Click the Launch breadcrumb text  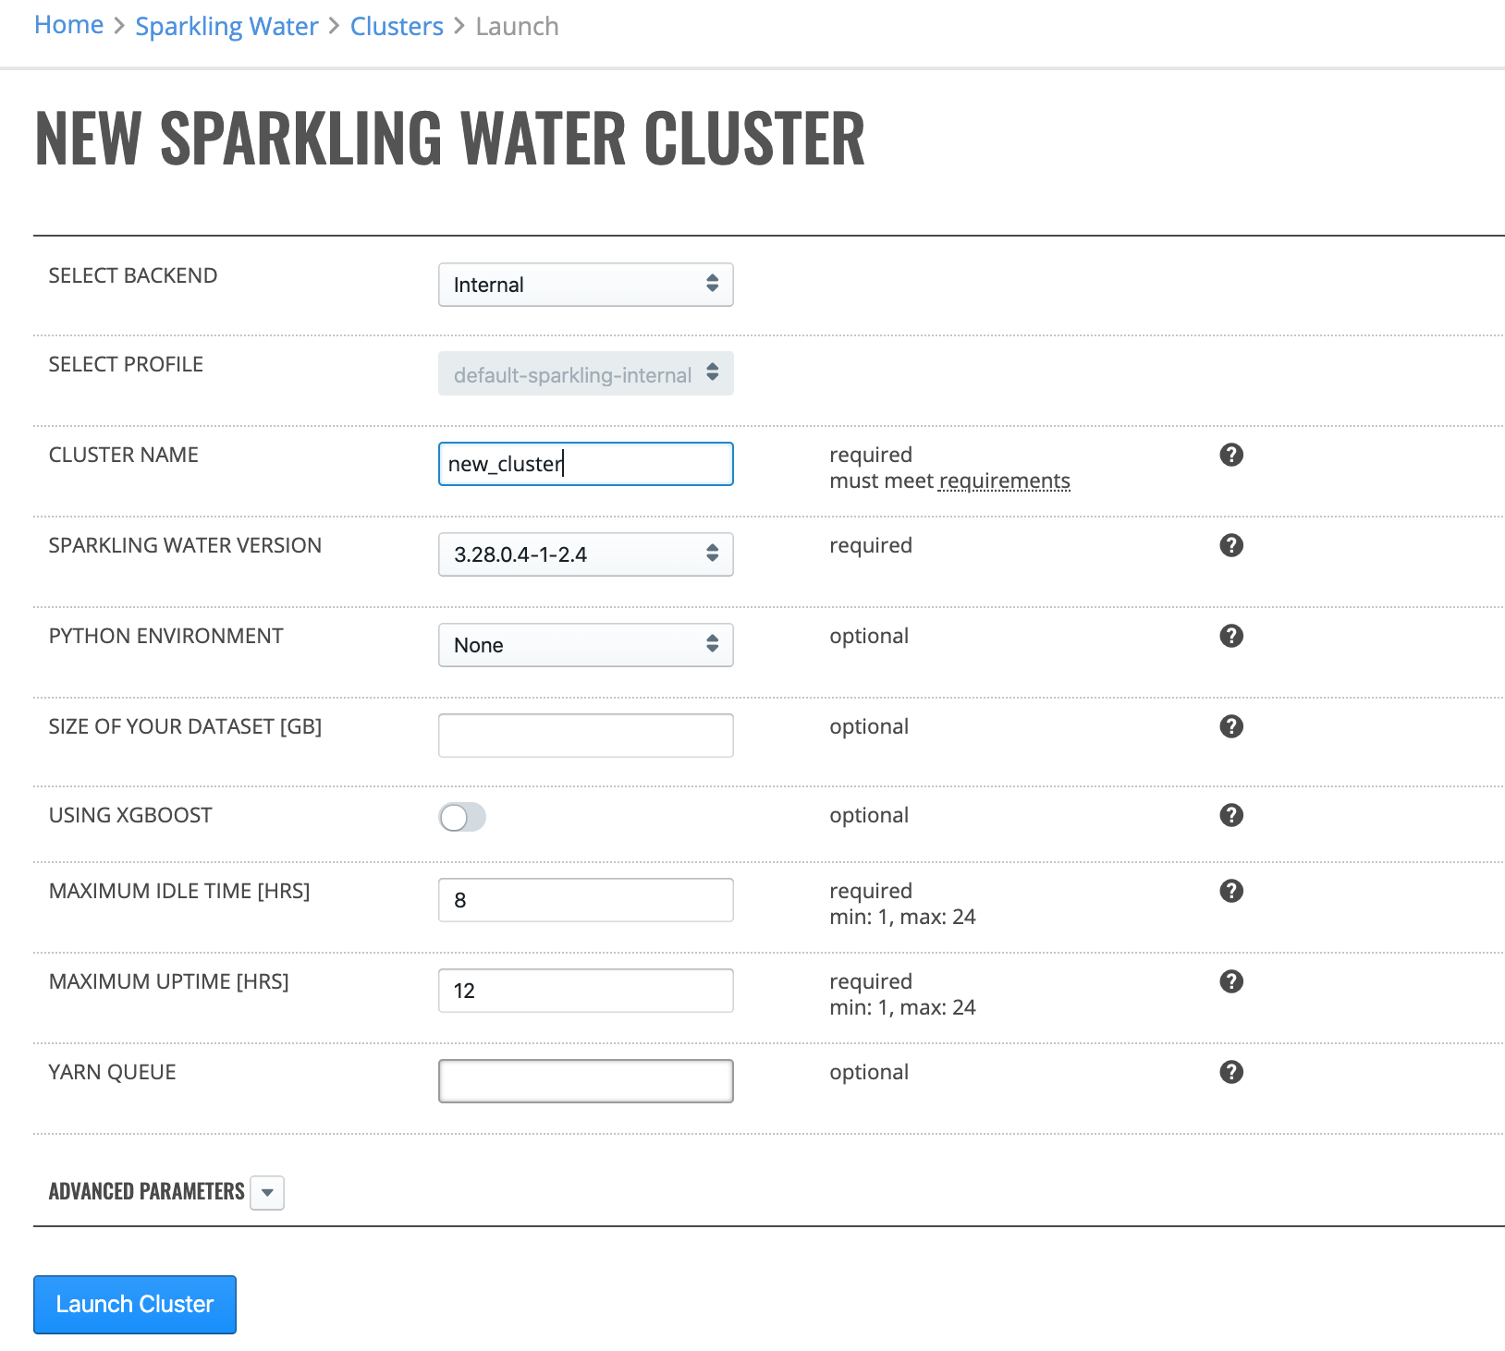point(517,26)
